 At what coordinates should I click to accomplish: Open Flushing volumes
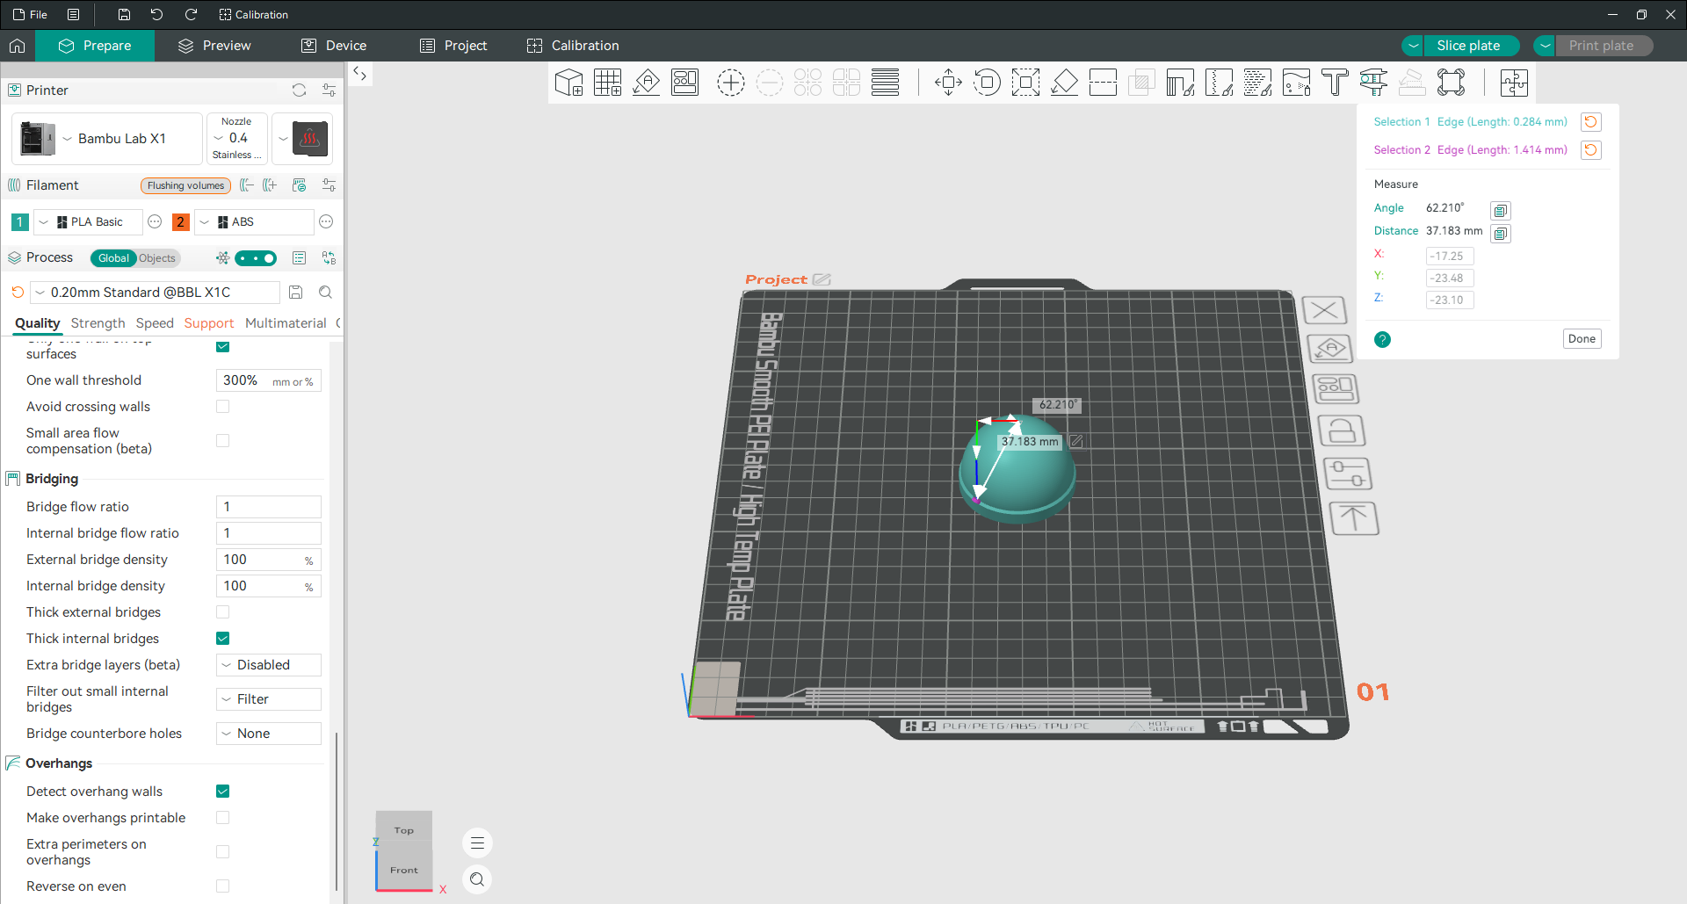pos(185,185)
